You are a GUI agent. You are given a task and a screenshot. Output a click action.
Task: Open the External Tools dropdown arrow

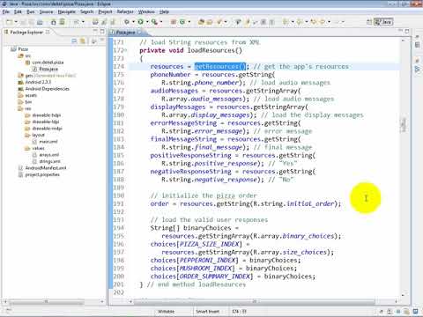[161, 22]
